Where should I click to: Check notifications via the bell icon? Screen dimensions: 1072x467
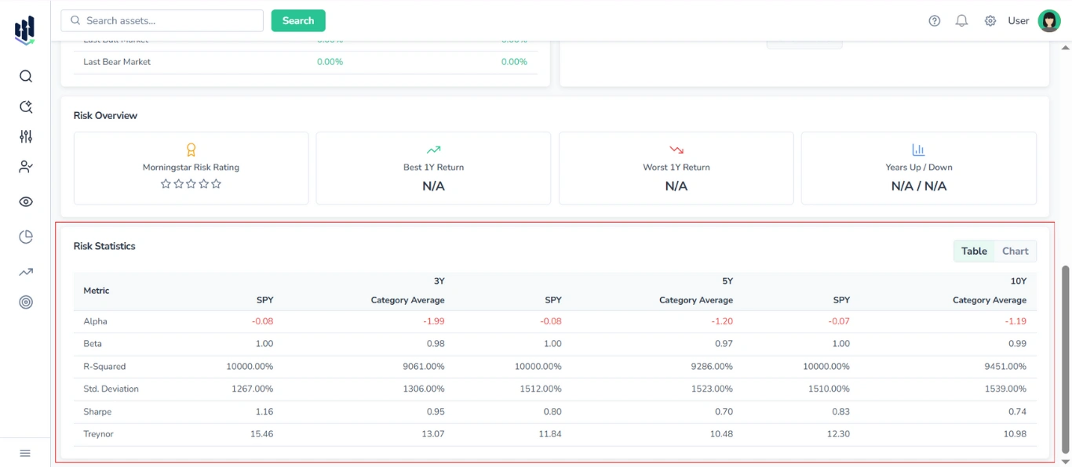[x=961, y=20]
